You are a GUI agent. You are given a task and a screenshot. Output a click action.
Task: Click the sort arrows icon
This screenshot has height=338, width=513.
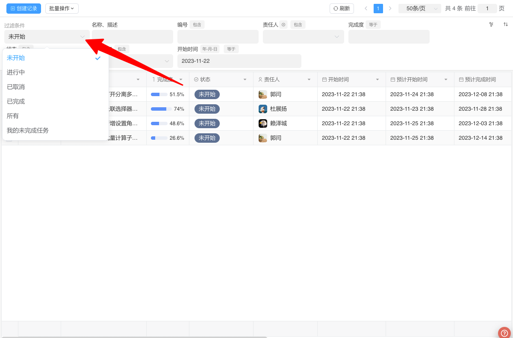[x=505, y=24]
